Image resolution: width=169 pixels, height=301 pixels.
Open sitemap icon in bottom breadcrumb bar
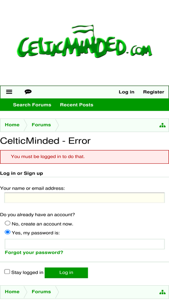point(162,292)
